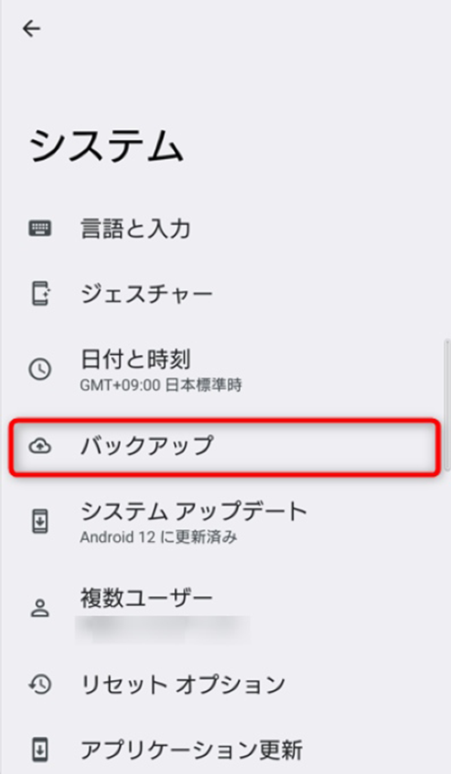Click the clock icon for 日付と時刻
The width and height of the screenshot is (451, 774).
[40, 369]
